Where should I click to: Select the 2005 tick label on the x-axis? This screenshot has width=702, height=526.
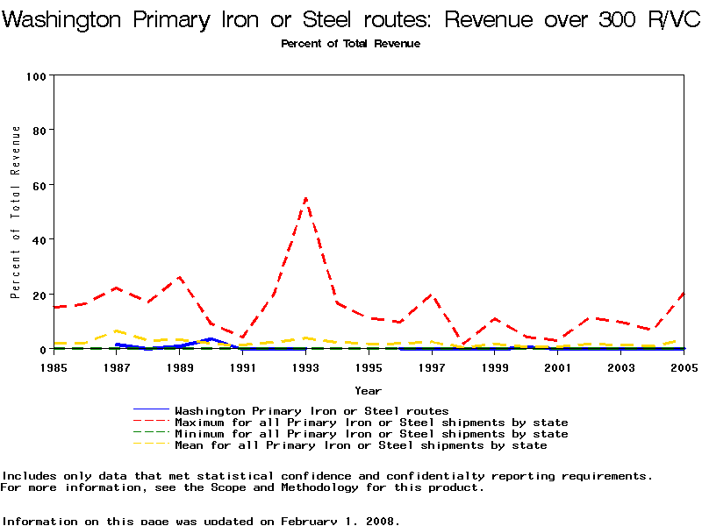pos(683,367)
